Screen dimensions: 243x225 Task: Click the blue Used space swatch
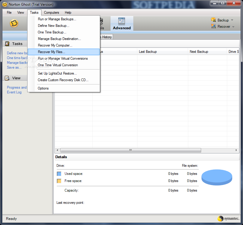tap(59, 174)
